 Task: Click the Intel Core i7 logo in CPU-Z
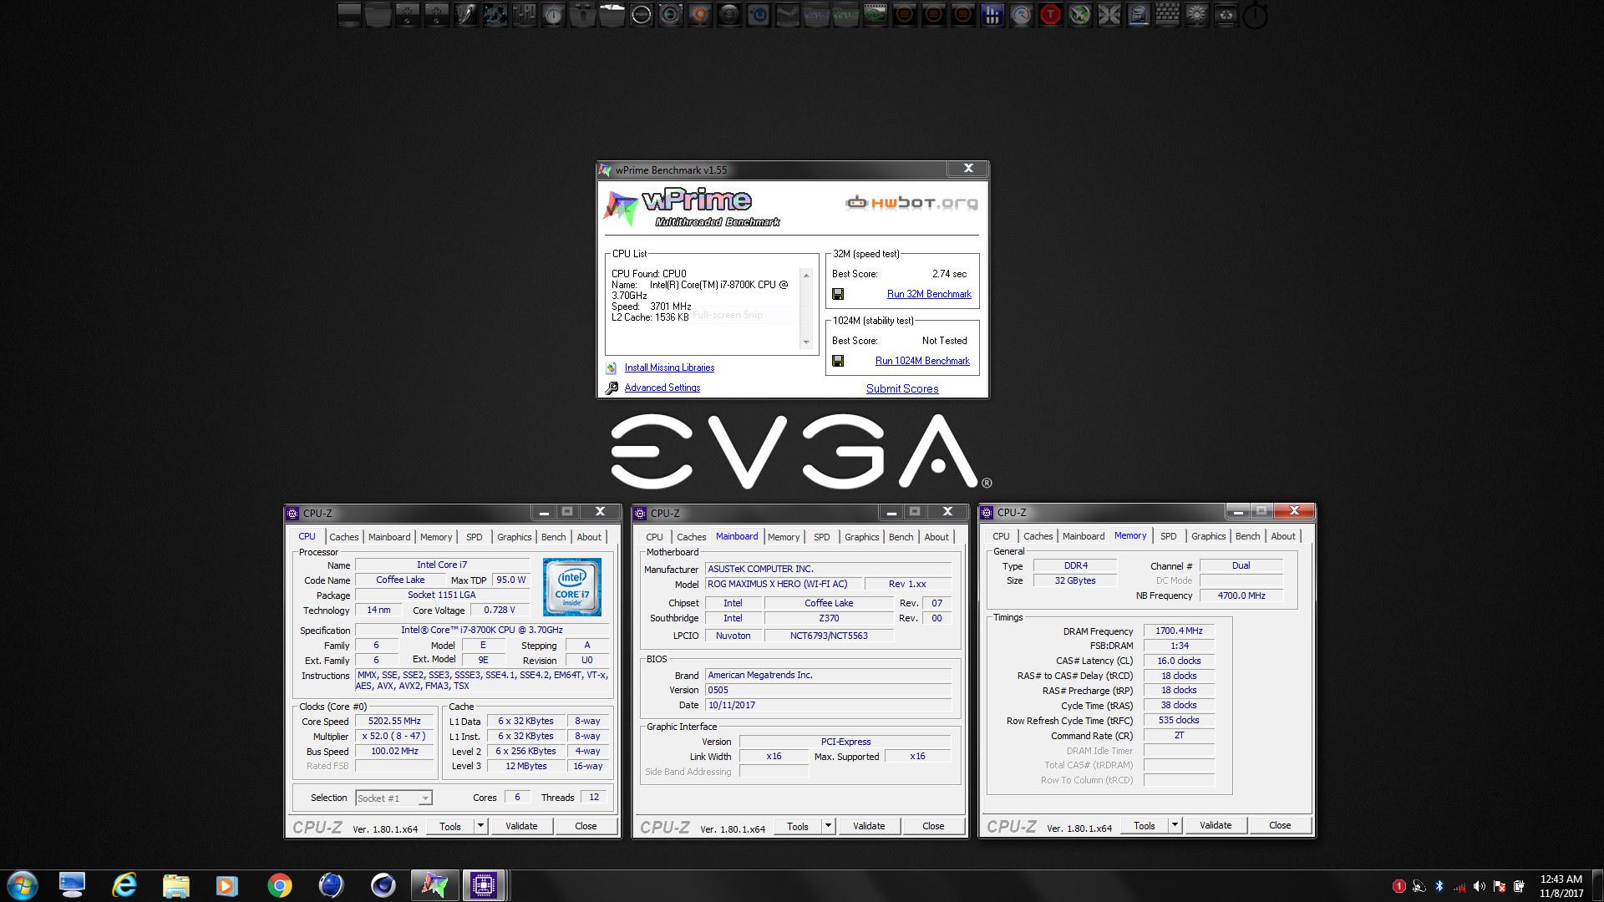(x=571, y=586)
